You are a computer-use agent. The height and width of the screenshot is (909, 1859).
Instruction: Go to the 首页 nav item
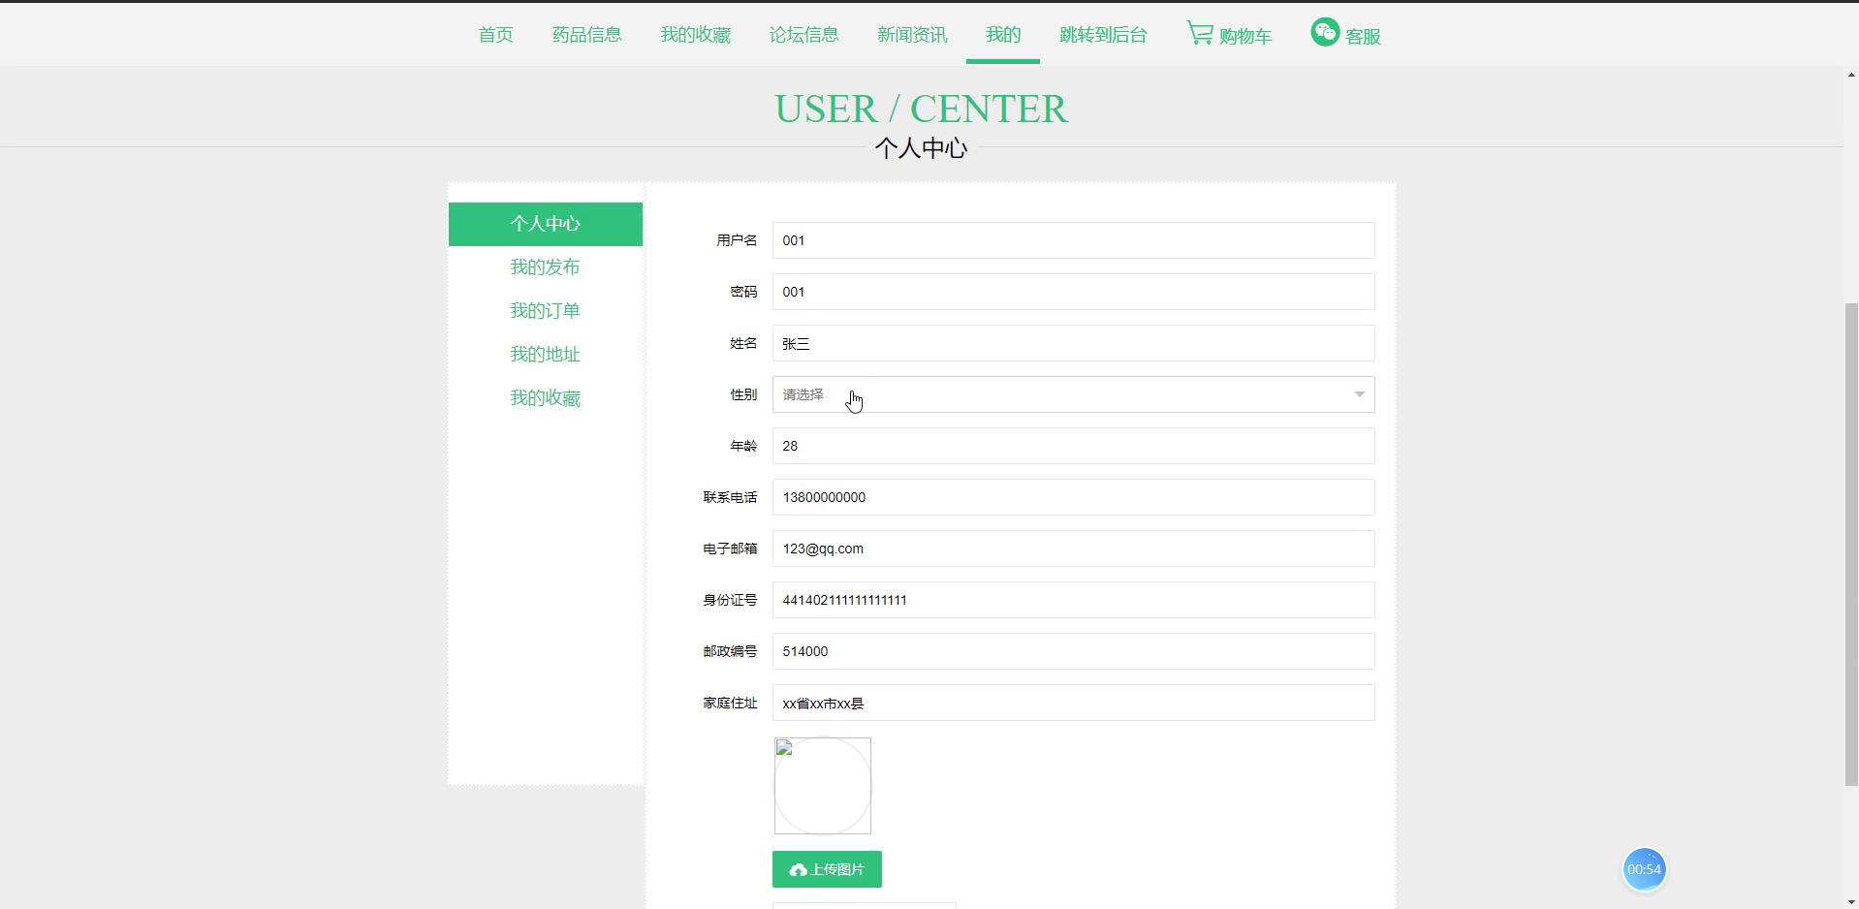(x=495, y=35)
